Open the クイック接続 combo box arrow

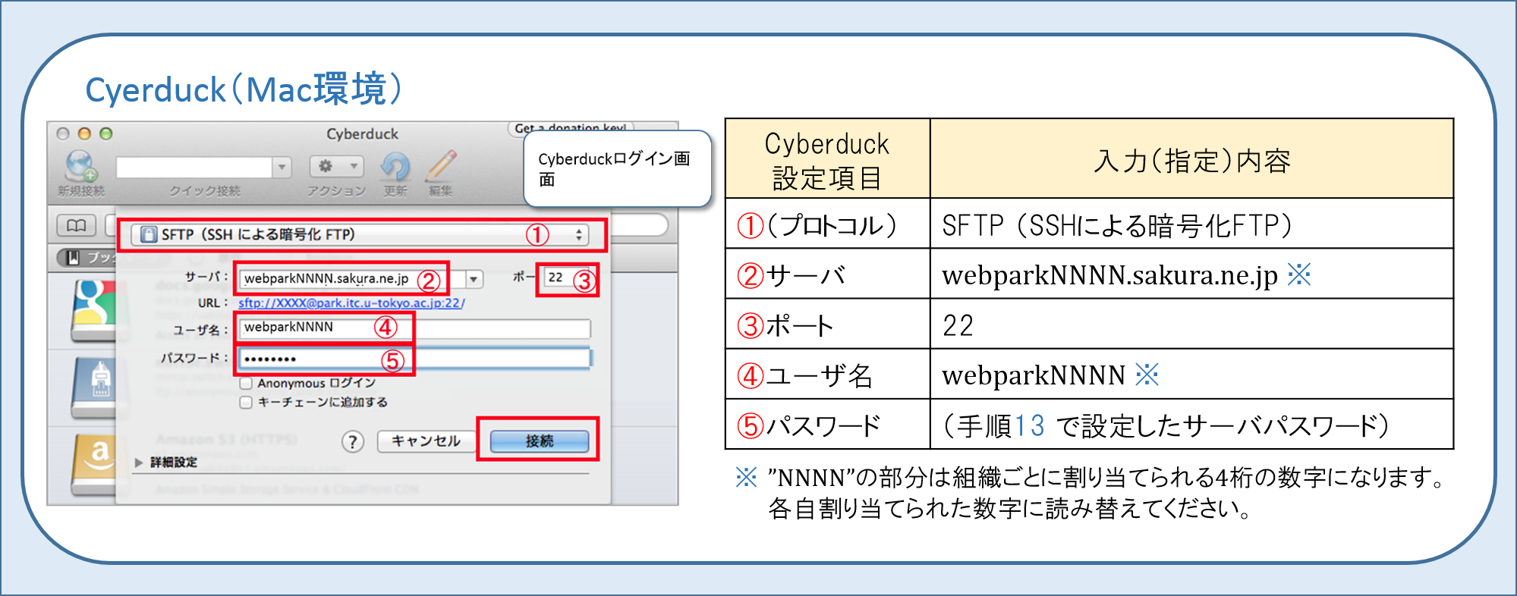coord(282,167)
